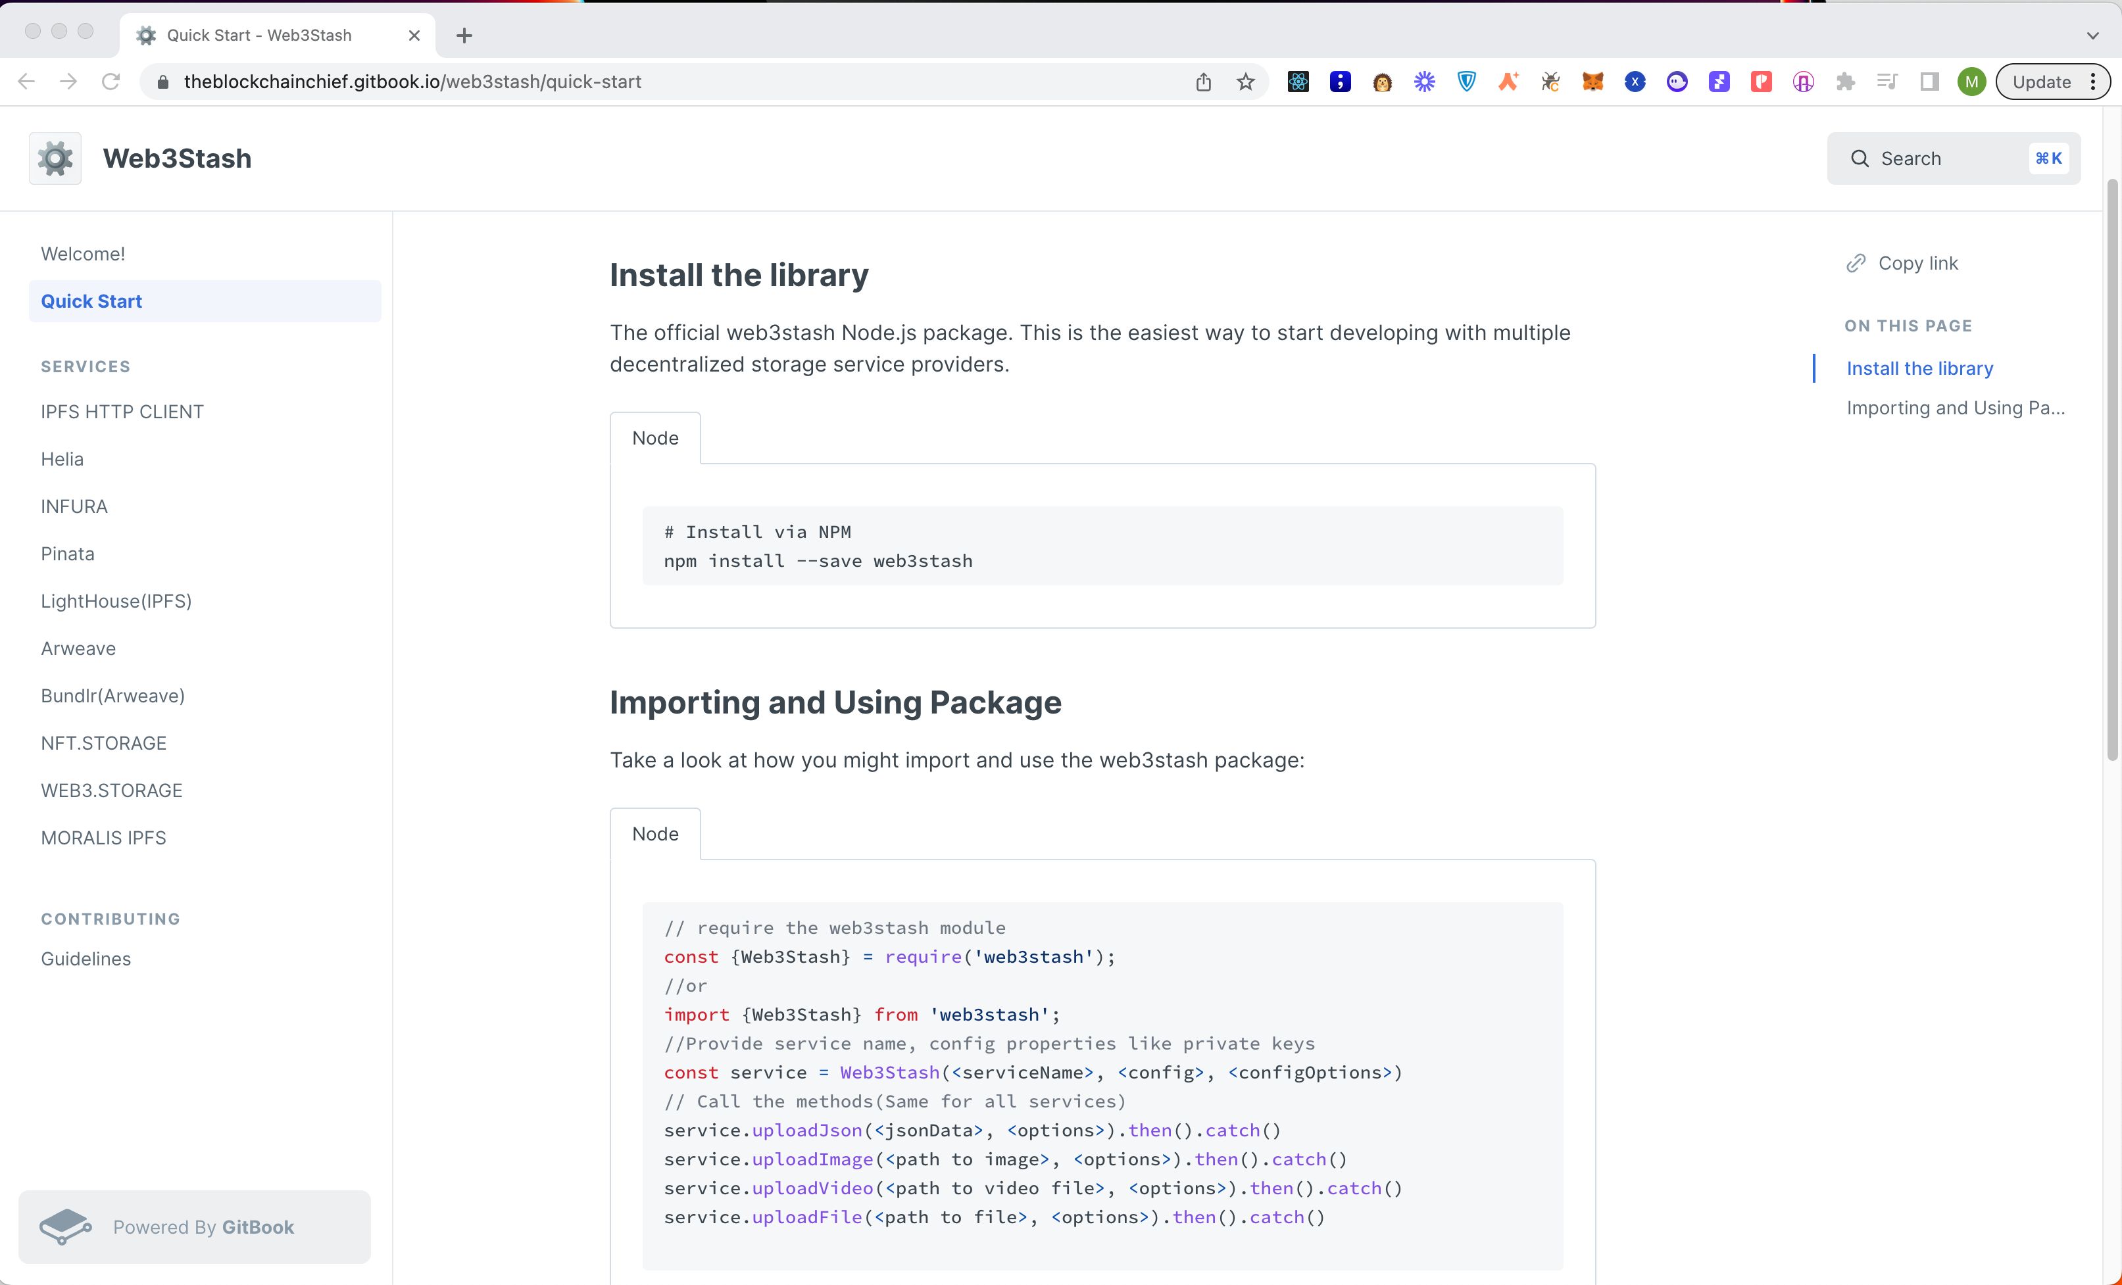Open IPFS HTTP CLIENT service page
Image resolution: width=2122 pixels, height=1285 pixels.
pos(122,412)
